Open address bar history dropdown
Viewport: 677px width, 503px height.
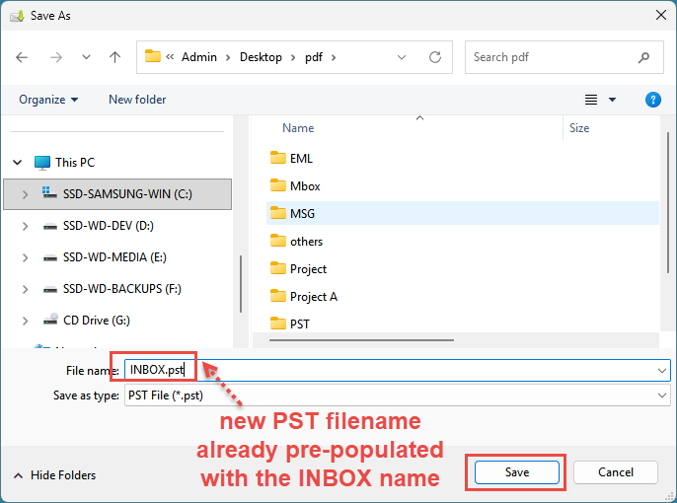coord(402,57)
